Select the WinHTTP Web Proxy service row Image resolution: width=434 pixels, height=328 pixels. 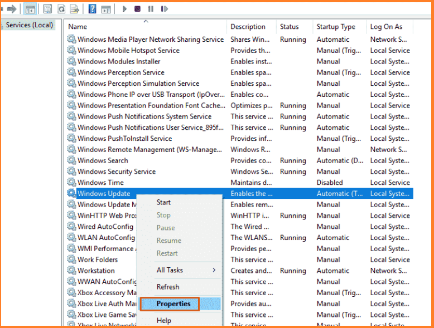(240, 216)
